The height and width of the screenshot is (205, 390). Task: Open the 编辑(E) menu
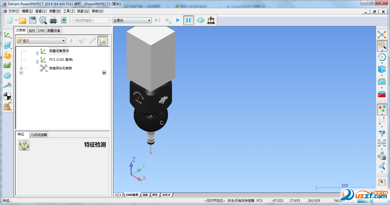(27, 11)
